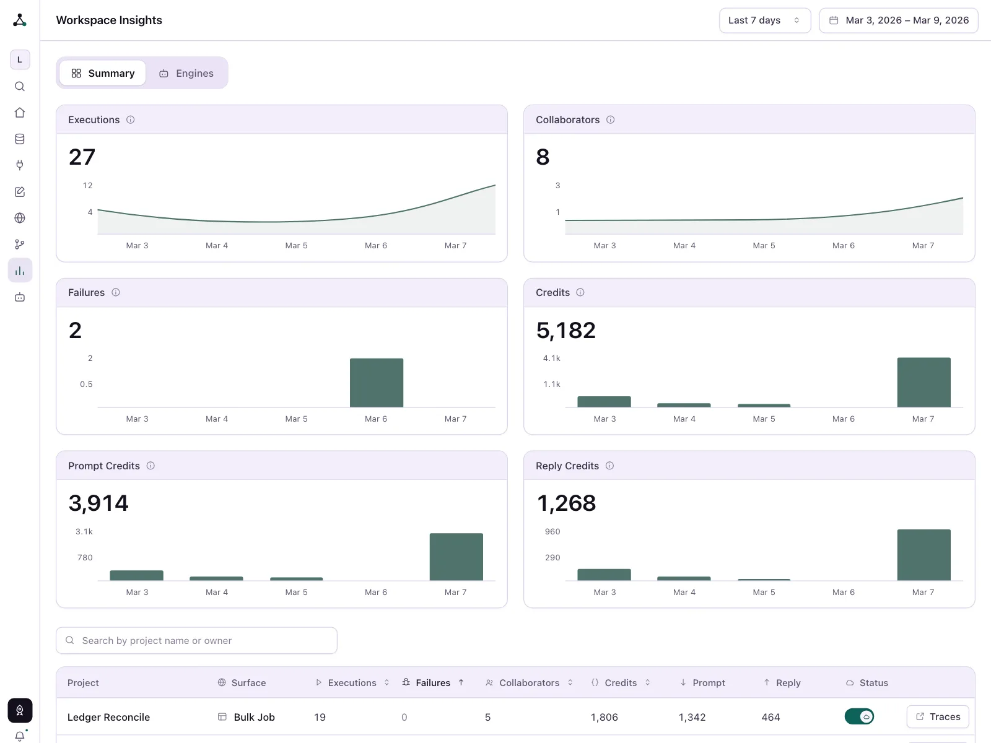
Task: Show info tooltip for Failures card
Action: pos(116,292)
